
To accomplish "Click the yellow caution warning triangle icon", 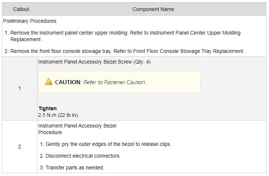I will (49, 82).
